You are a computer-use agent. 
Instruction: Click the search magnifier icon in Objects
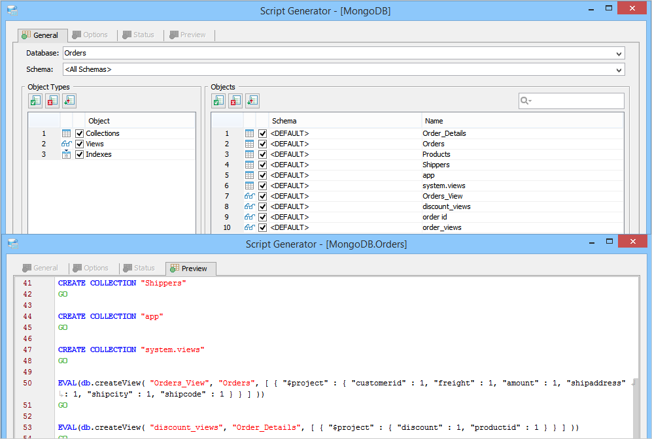click(x=524, y=101)
